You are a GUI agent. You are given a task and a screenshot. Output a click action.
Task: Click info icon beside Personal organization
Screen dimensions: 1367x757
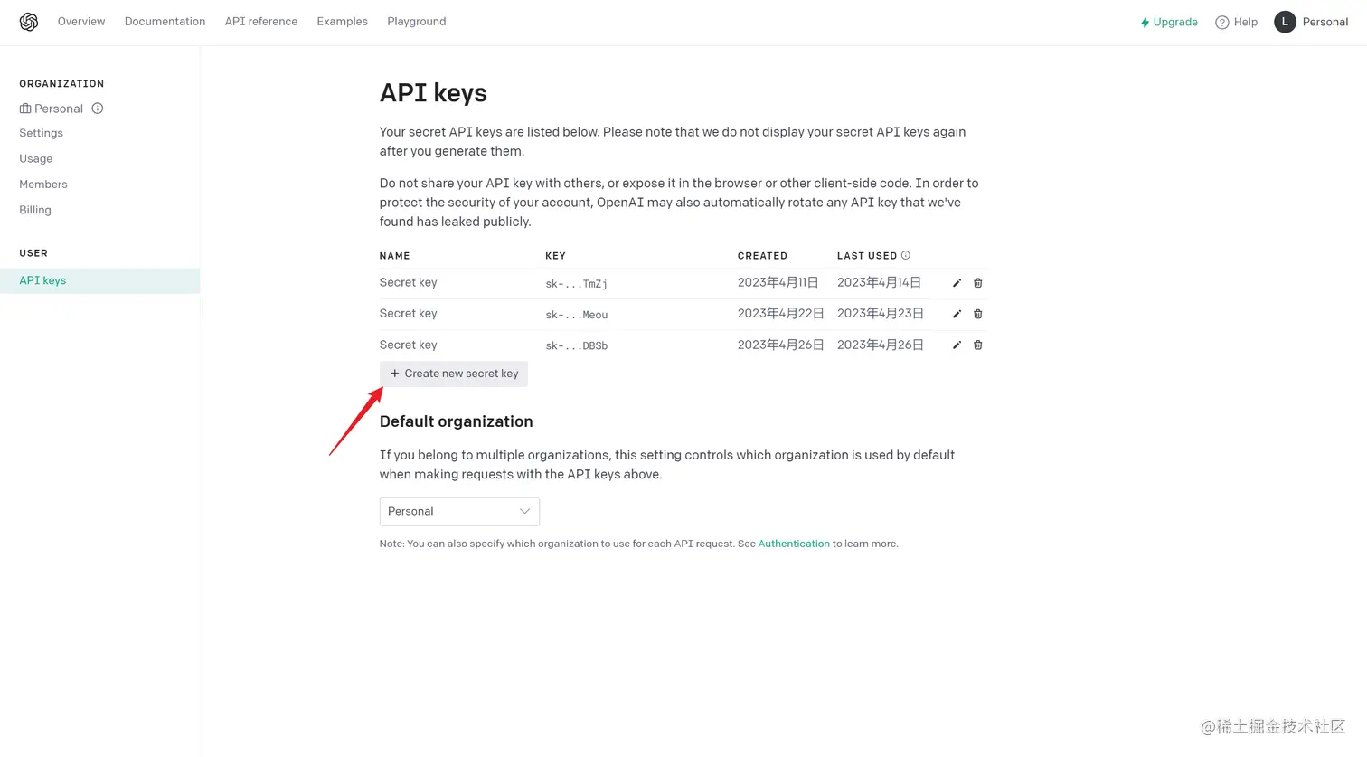(98, 109)
